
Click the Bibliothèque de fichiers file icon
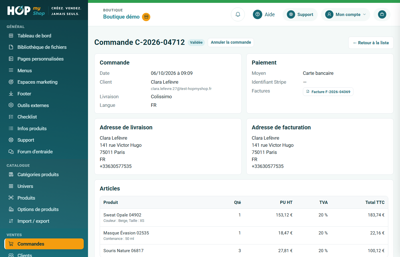coord(11,47)
